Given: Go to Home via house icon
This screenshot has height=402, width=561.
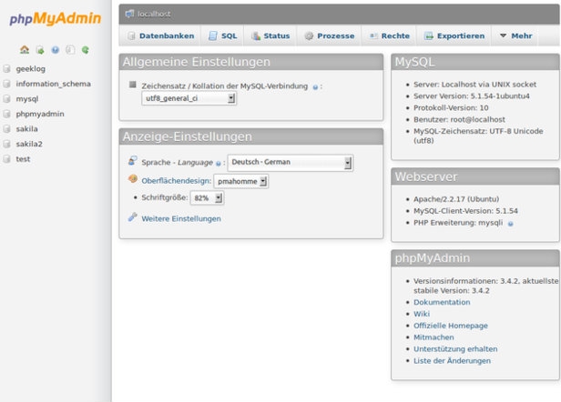Looking at the screenshot, I should (25, 50).
